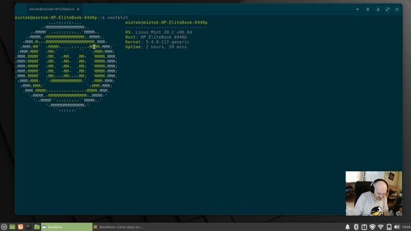The height and width of the screenshot is (231, 411).
Task: Click the neofetch command text
Action: [118, 17]
